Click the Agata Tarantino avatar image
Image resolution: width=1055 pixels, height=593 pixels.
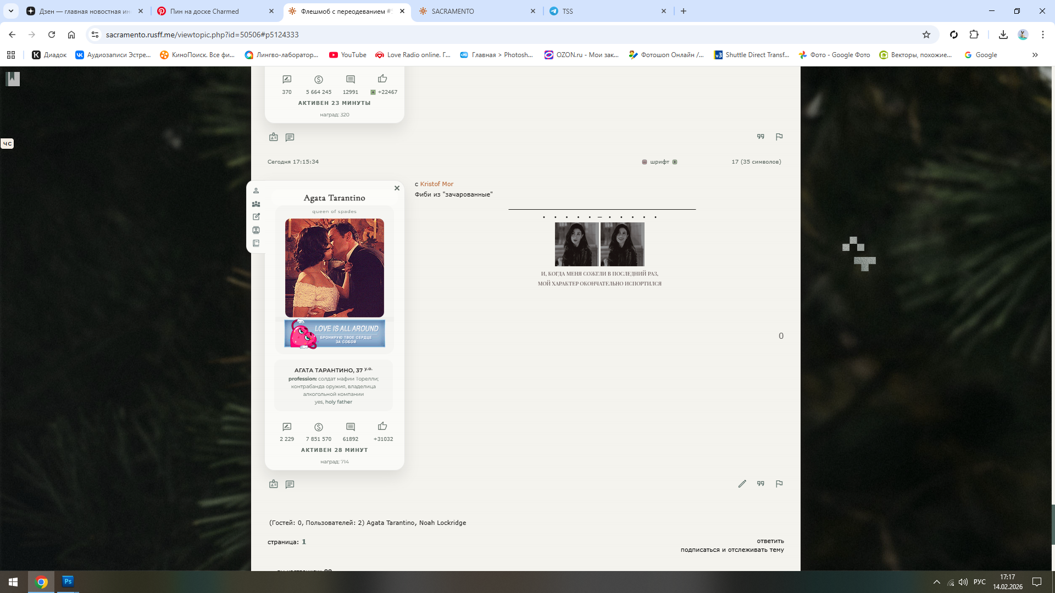point(334,268)
